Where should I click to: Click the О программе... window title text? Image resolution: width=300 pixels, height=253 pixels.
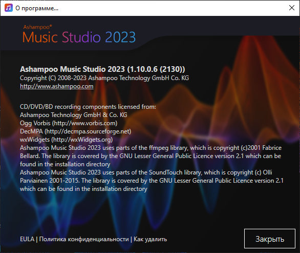[37, 8]
